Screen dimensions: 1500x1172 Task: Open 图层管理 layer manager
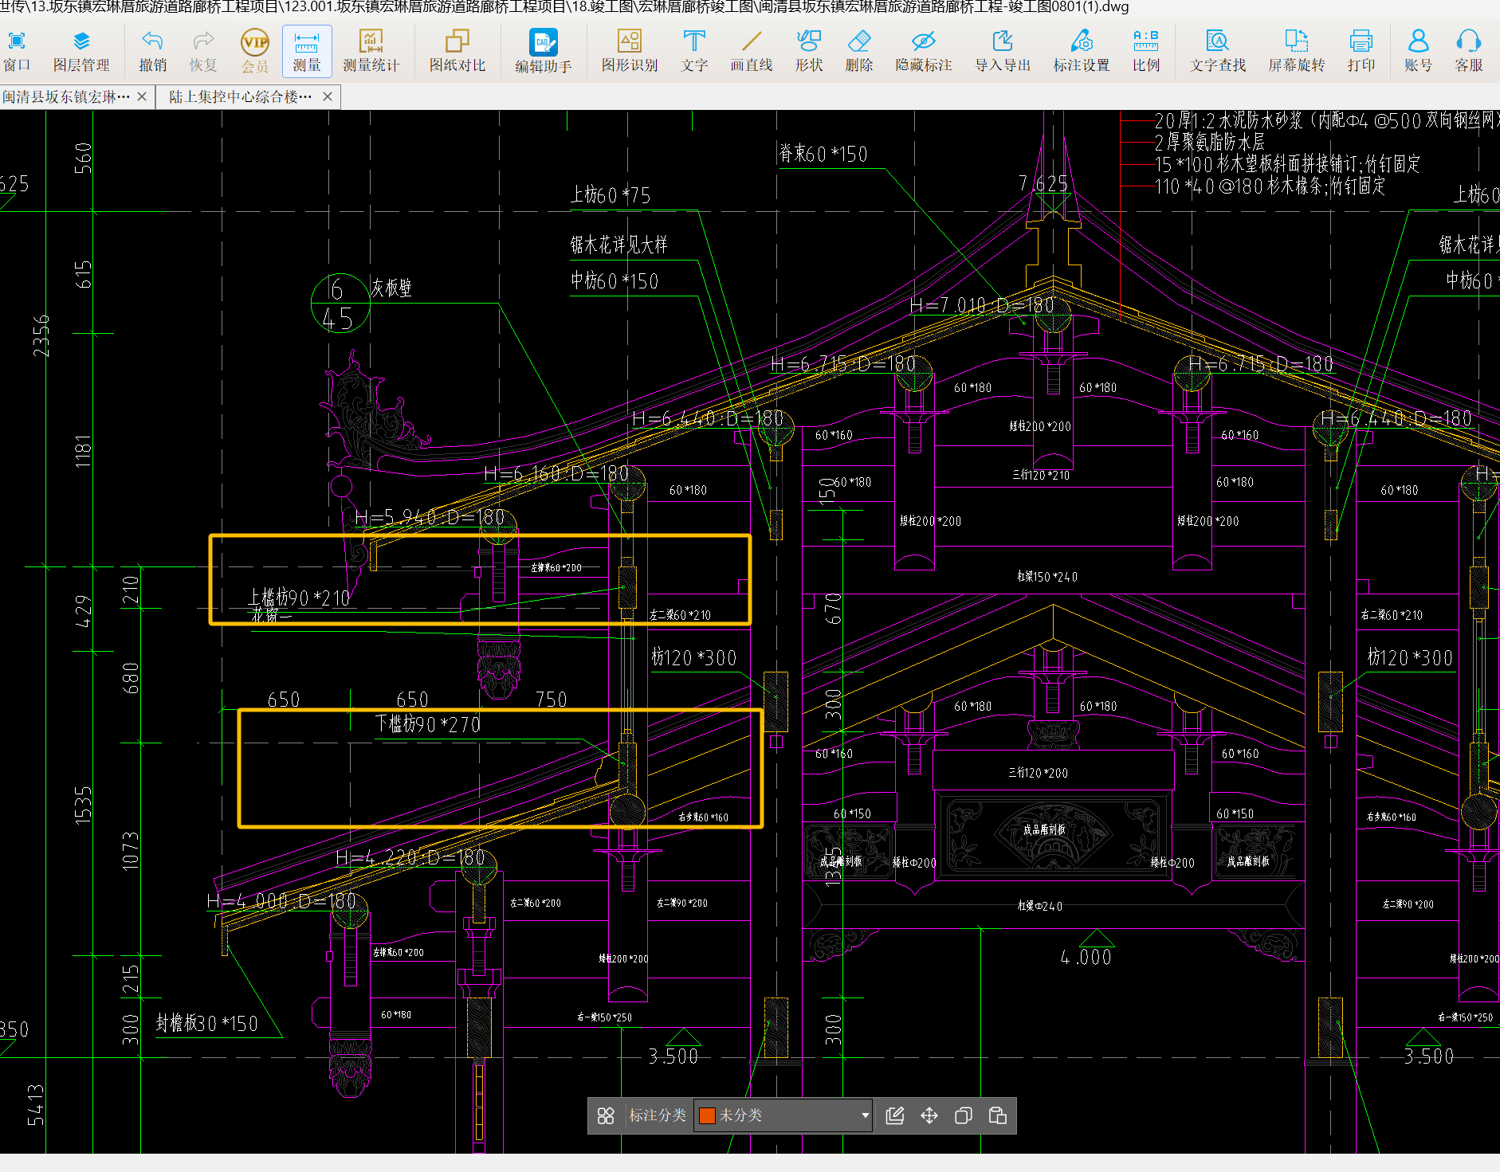point(81,51)
